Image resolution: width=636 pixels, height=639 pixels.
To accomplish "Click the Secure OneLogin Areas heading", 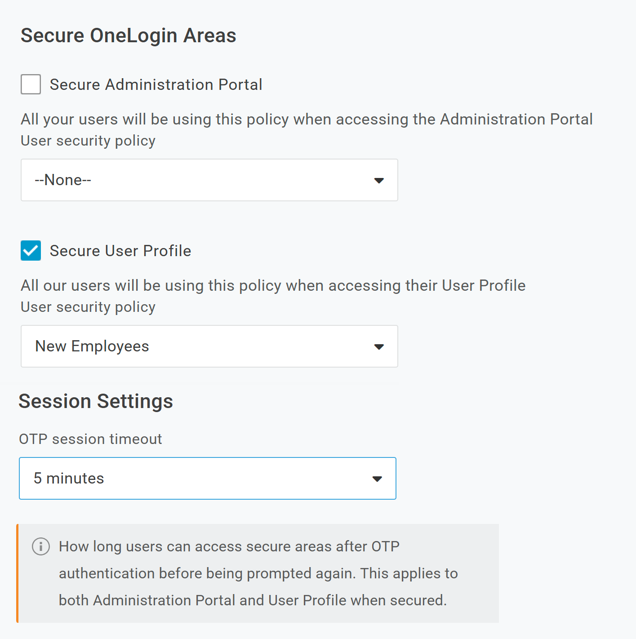I will 128,35.
